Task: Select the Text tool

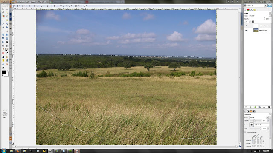Action: coord(7,42)
